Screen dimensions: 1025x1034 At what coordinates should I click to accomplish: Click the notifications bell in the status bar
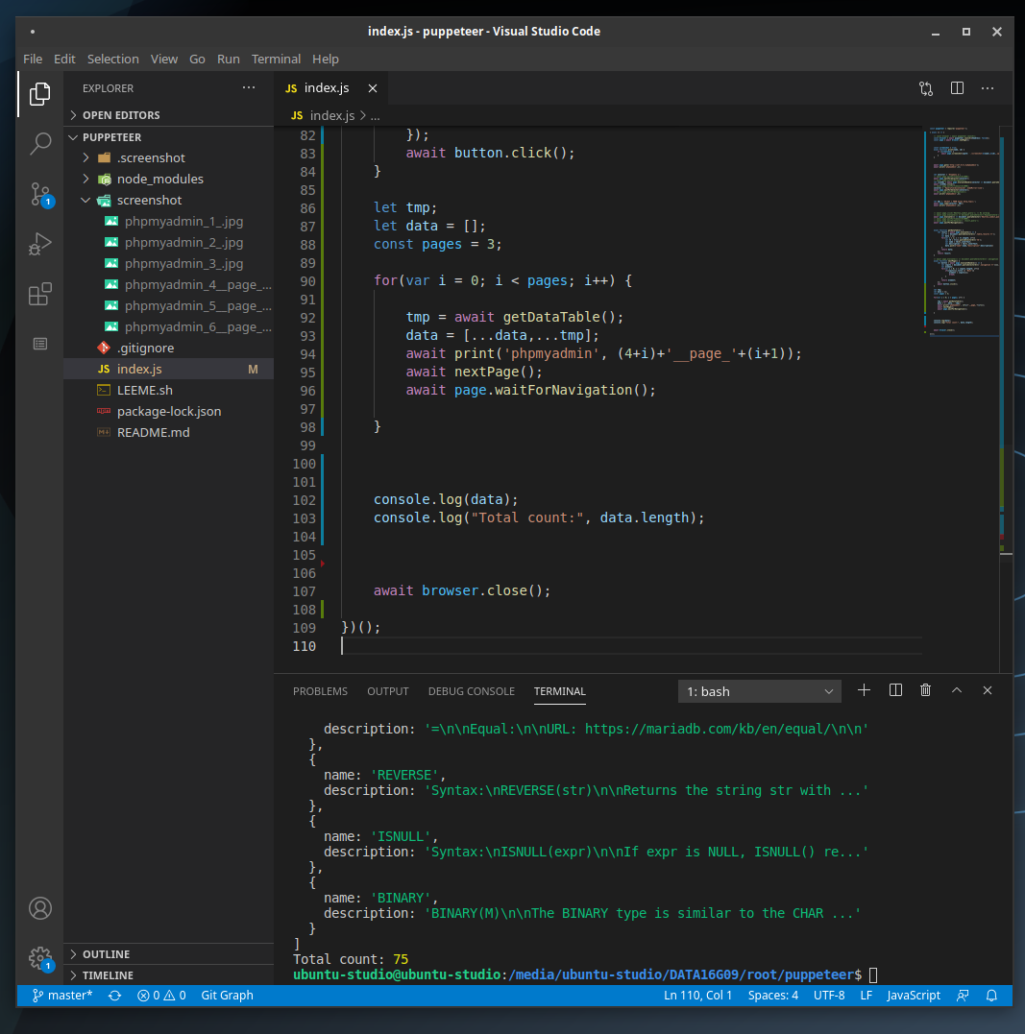point(991,996)
